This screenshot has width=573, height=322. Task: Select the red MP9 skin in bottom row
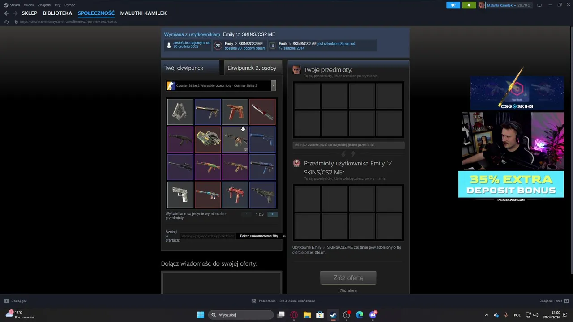[x=235, y=195]
